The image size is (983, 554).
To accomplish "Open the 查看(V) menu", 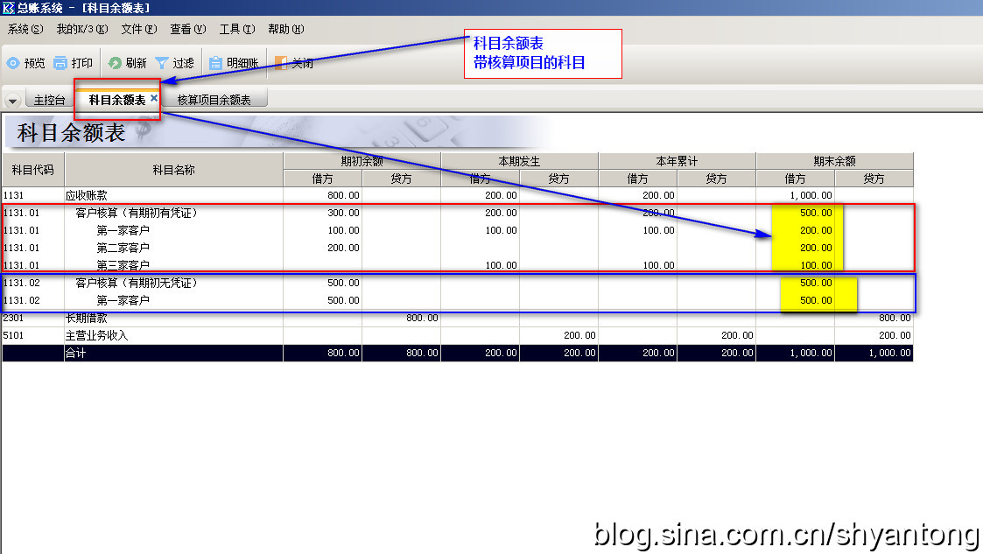I will [x=188, y=29].
